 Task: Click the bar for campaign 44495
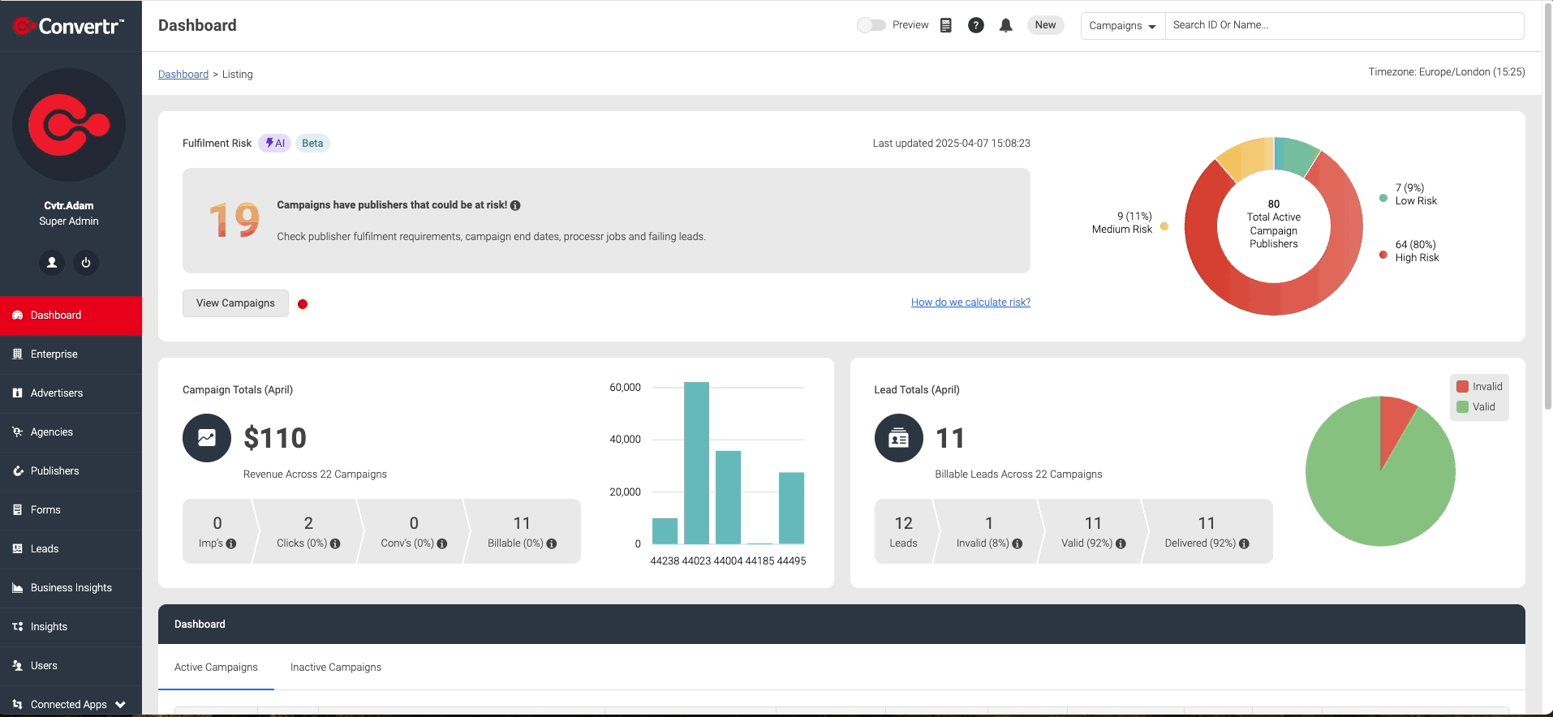click(791, 509)
